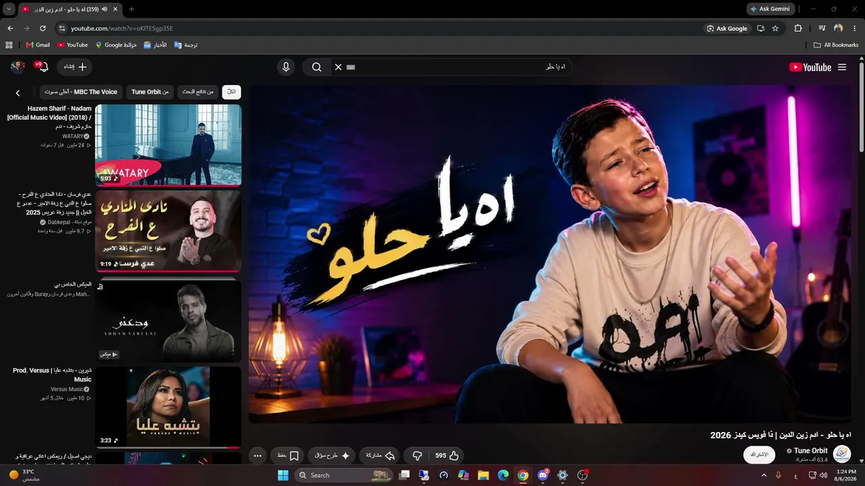Screen dimensions: 865x486
Task: Open the YouTube account avatar menu
Action: pyautogui.click(x=18, y=67)
